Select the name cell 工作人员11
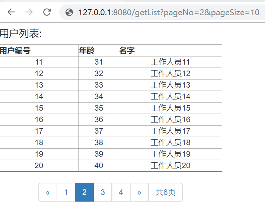Image resolution: width=265 pixels, height=212 pixels. (x=170, y=62)
